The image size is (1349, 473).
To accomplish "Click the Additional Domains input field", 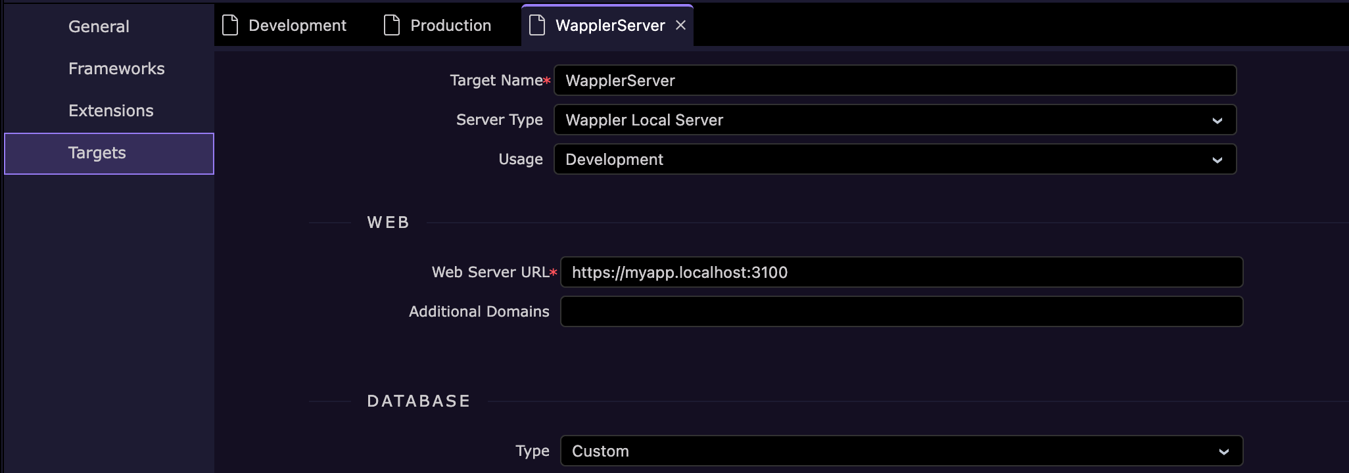I will (x=901, y=311).
